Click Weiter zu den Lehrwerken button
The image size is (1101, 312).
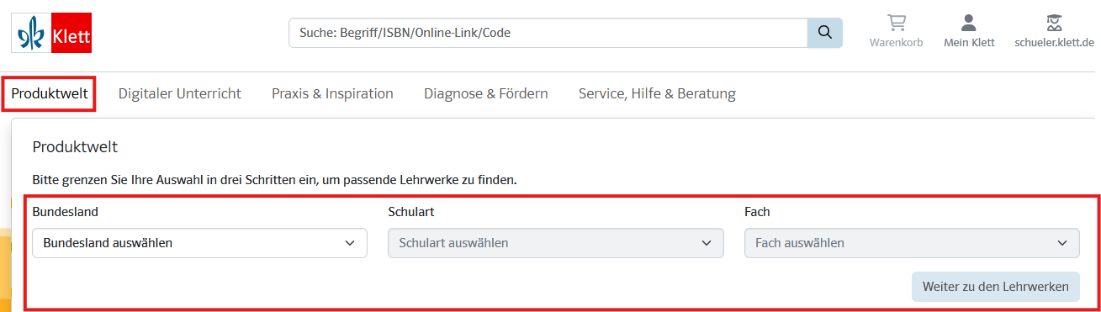(x=996, y=286)
